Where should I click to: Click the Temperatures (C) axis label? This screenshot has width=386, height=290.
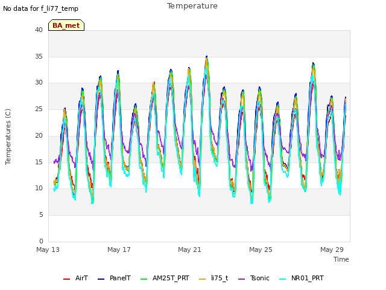(8, 137)
